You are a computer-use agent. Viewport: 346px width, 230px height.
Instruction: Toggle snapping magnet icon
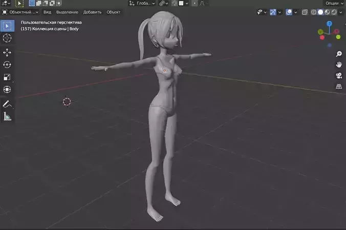175,3
